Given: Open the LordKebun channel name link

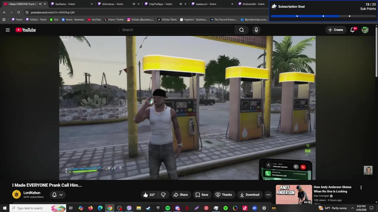Looking at the screenshot, I should 32,193.
